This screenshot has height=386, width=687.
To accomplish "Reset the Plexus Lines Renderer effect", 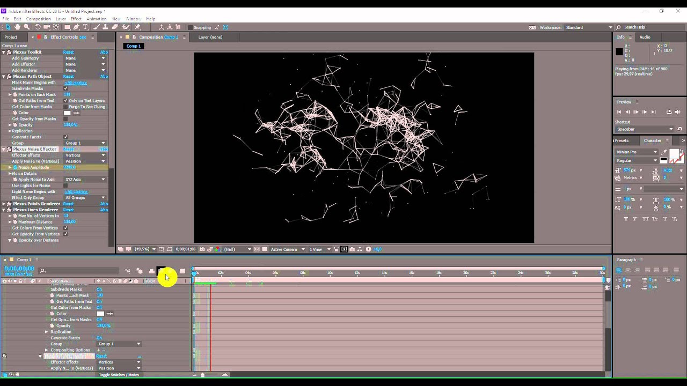I will 68,210.
